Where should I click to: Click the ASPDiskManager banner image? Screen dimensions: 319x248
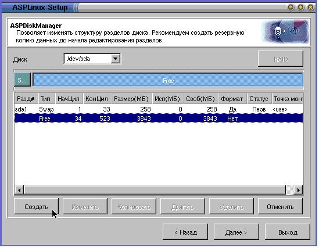285,31
